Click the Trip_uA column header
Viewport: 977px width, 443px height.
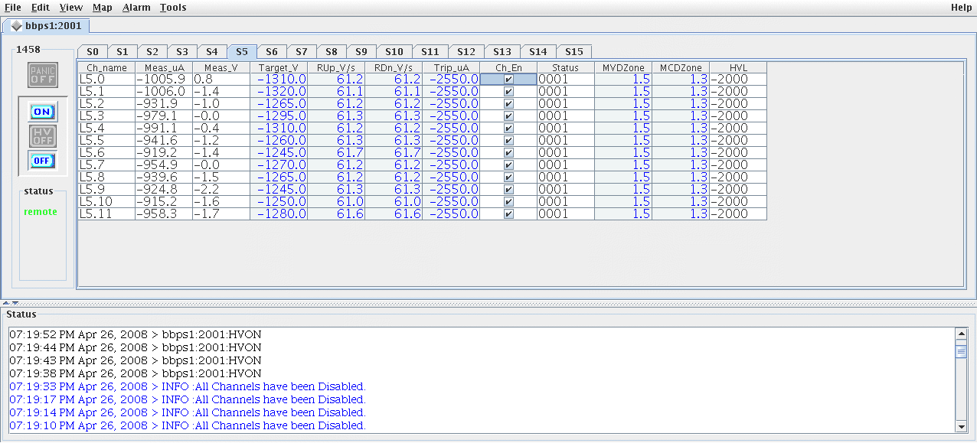(451, 68)
